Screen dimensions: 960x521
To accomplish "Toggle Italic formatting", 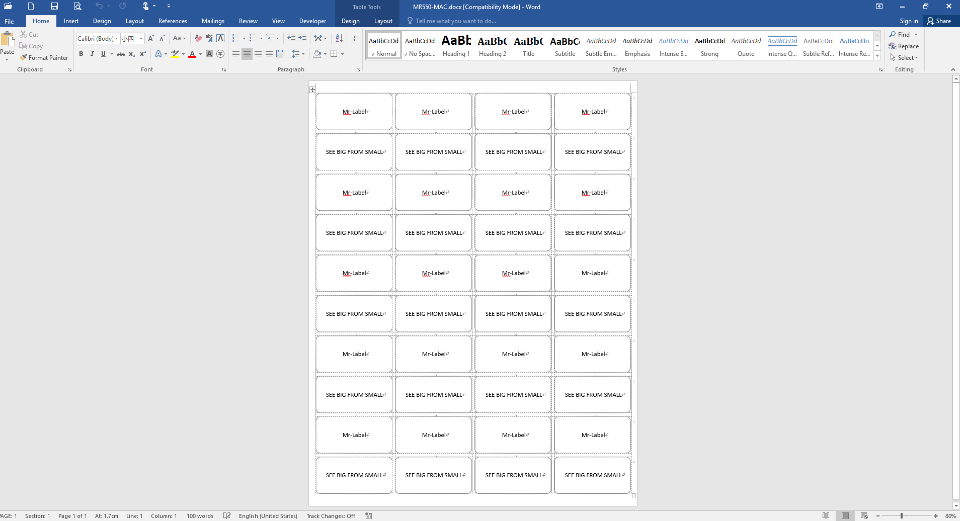I will point(92,54).
